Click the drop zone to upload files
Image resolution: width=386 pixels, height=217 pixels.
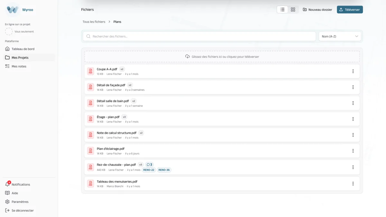222,57
